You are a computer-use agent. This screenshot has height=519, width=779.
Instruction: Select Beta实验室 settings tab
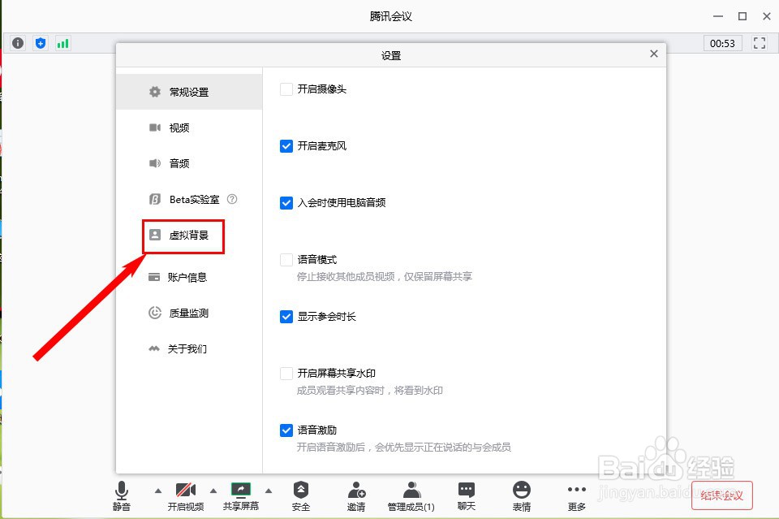[x=189, y=199]
